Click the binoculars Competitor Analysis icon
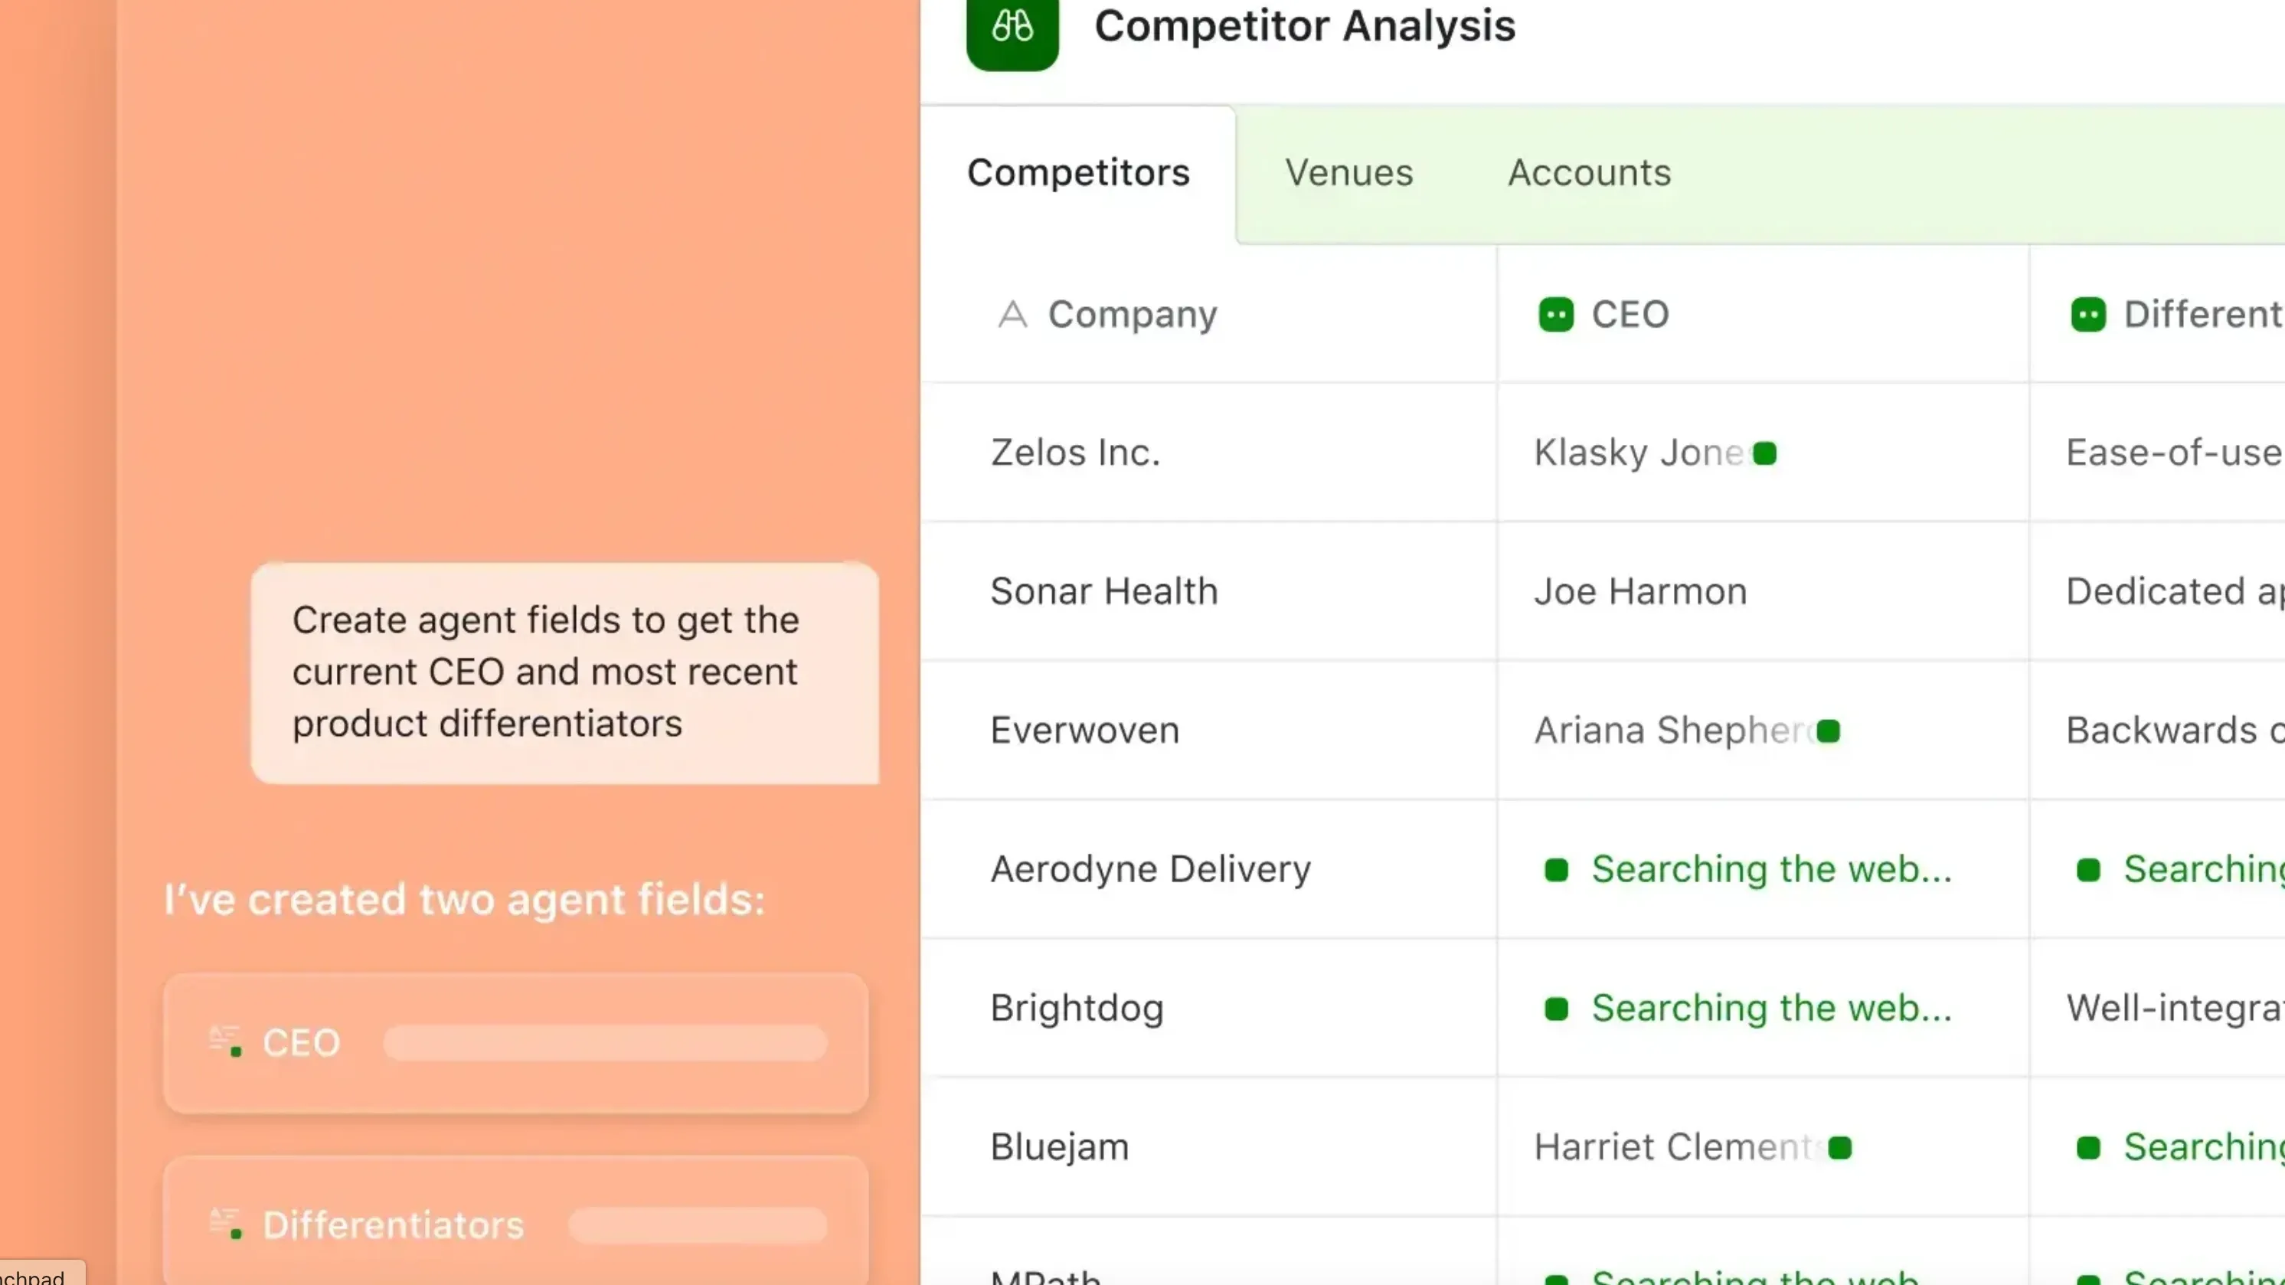2285x1285 pixels. click(1012, 28)
